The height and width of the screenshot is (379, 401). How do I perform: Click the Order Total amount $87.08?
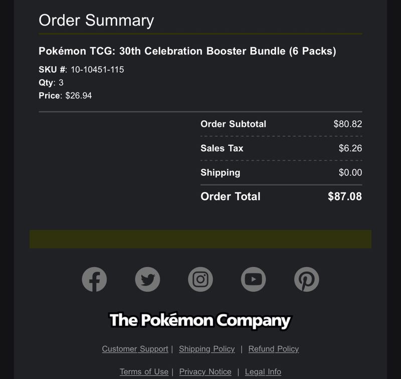point(345,196)
